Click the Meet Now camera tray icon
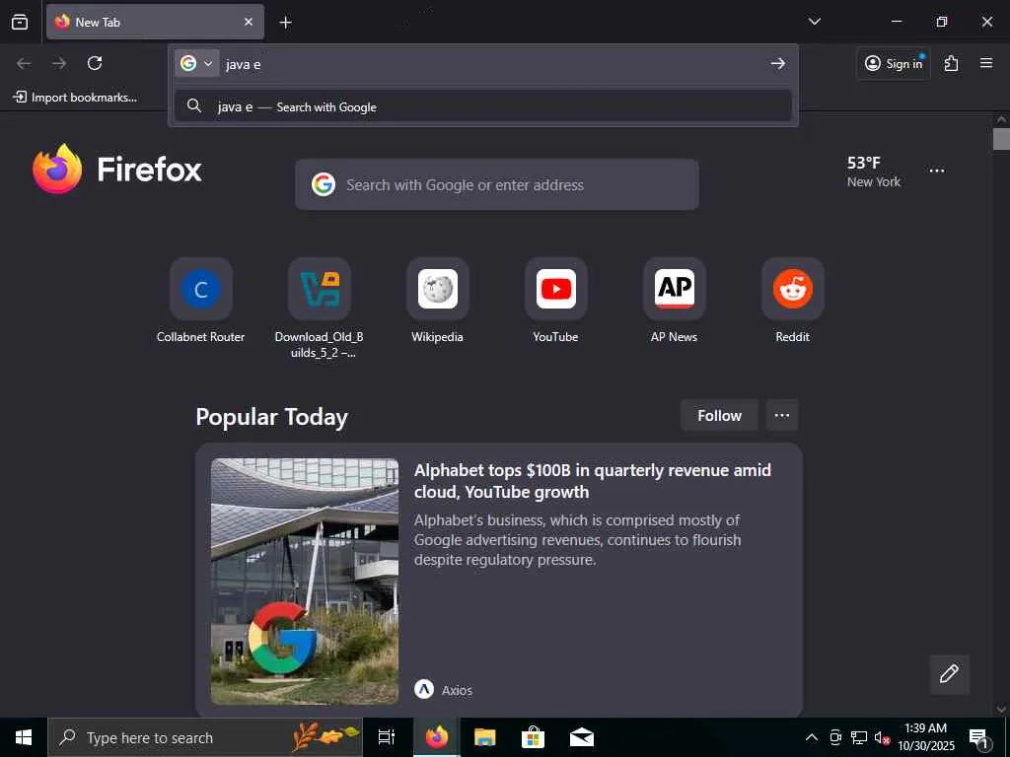 (835, 737)
